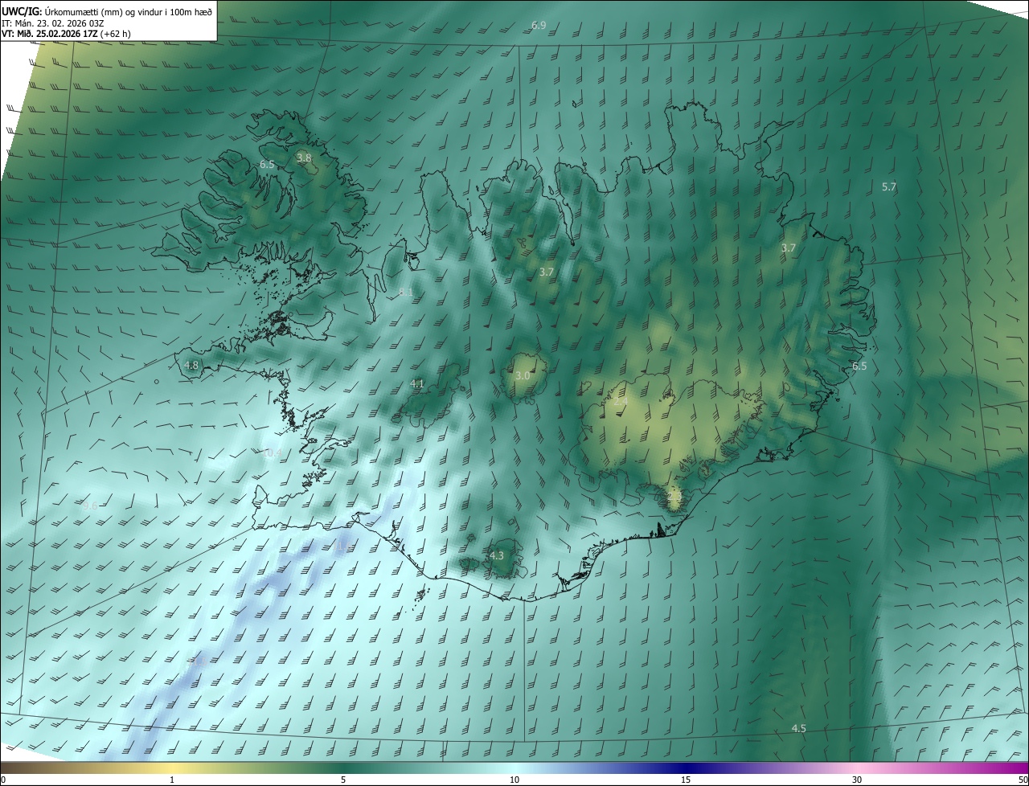This screenshot has height=786, width=1029.
Task: Click the 50 tick on the color scale
Action: pyautogui.click(x=1023, y=780)
